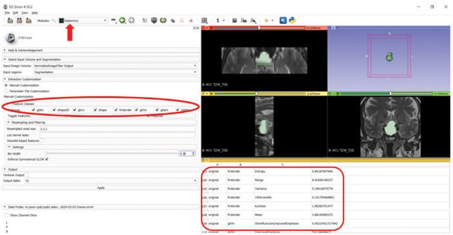
Task: Go to the previous module (green arrow)
Action: 122,20
